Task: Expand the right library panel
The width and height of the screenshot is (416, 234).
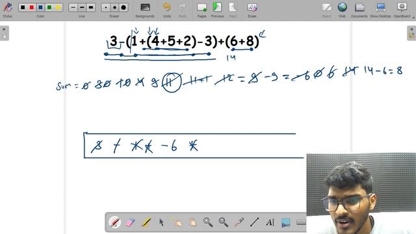Action: point(411,33)
